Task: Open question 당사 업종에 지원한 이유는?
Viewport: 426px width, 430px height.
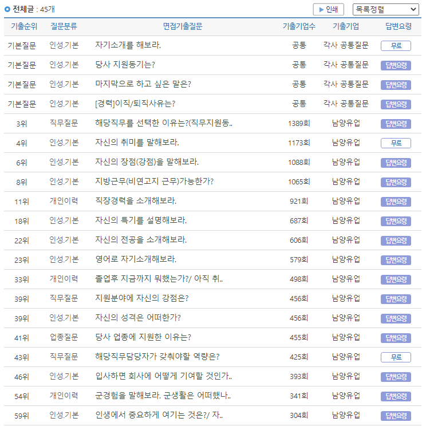Action: pos(143,337)
